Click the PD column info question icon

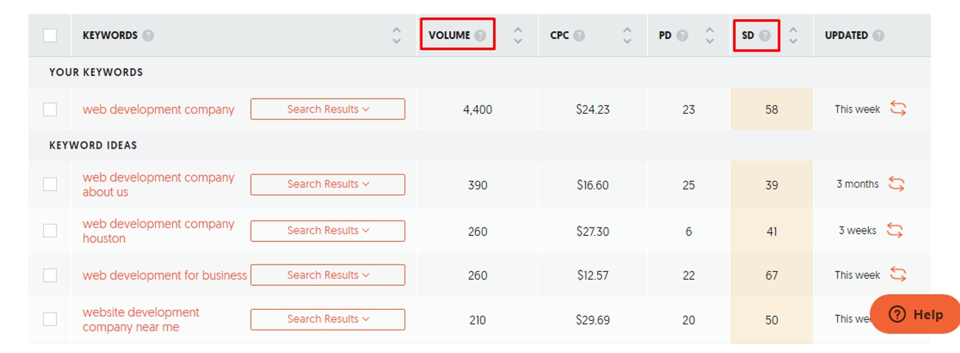(682, 36)
